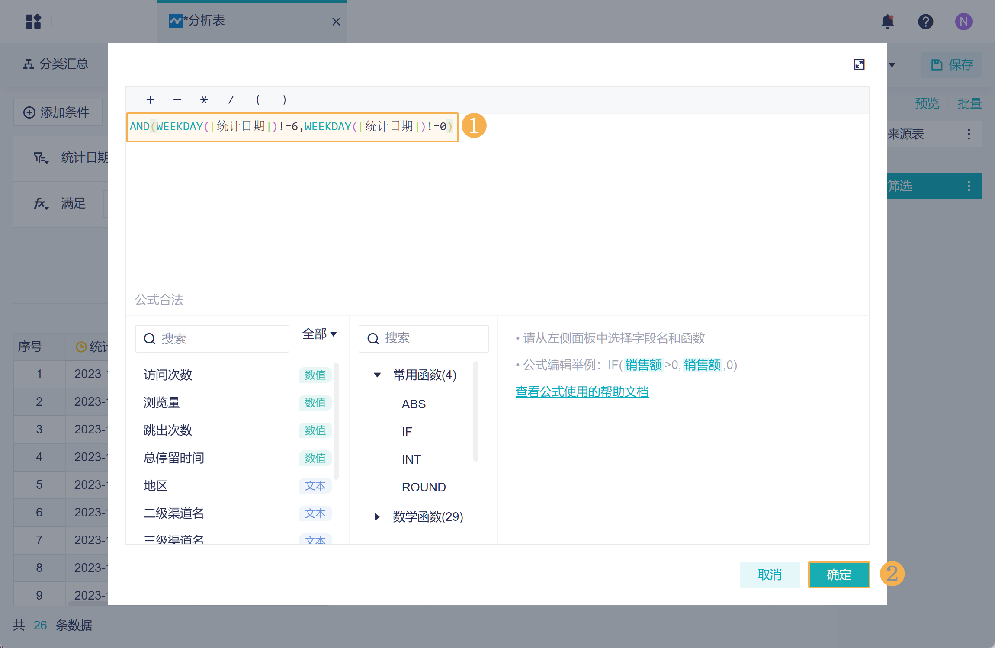Open the 全部 field type dropdown
This screenshot has height=648, width=995.
(319, 334)
